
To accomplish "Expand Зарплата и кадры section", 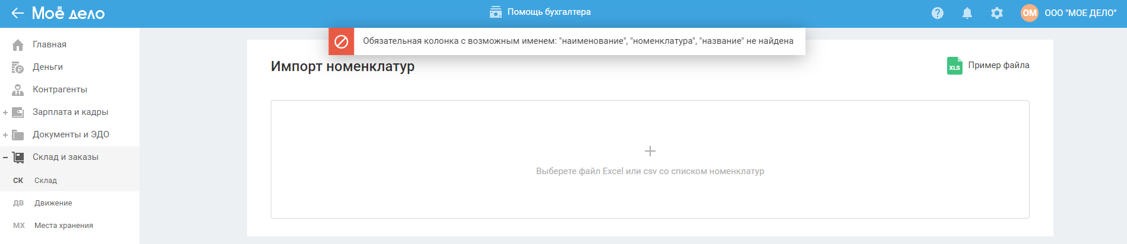I will click(5, 113).
